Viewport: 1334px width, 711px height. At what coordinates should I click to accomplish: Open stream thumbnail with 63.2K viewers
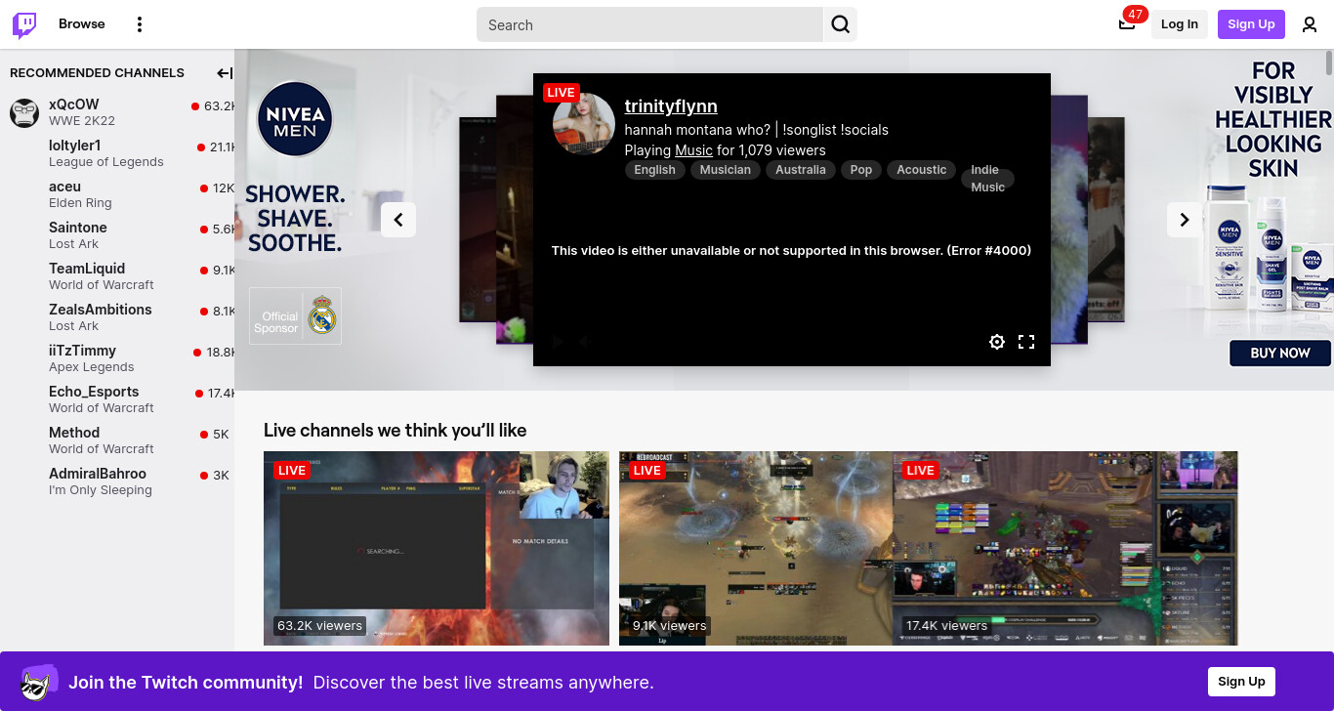[x=437, y=548]
